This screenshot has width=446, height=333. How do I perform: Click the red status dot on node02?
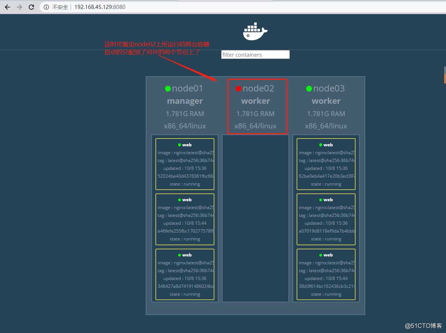tap(238, 88)
